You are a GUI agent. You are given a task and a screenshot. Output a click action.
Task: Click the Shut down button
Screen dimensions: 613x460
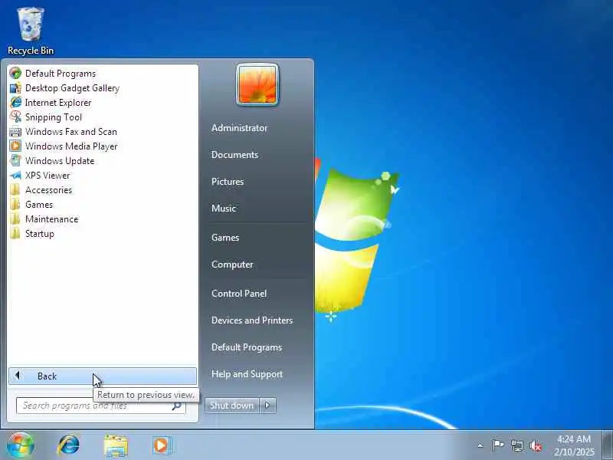pyautogui.click(x=232, y=406)
